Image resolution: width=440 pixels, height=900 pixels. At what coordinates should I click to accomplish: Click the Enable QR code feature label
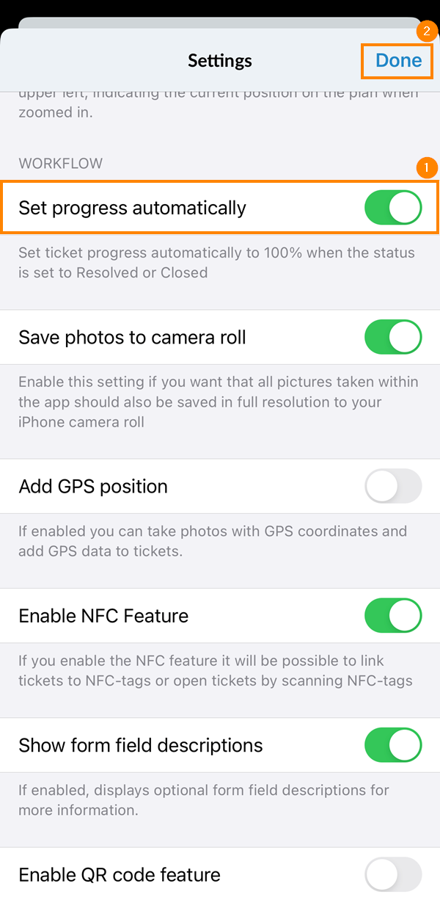coord(120,875)
